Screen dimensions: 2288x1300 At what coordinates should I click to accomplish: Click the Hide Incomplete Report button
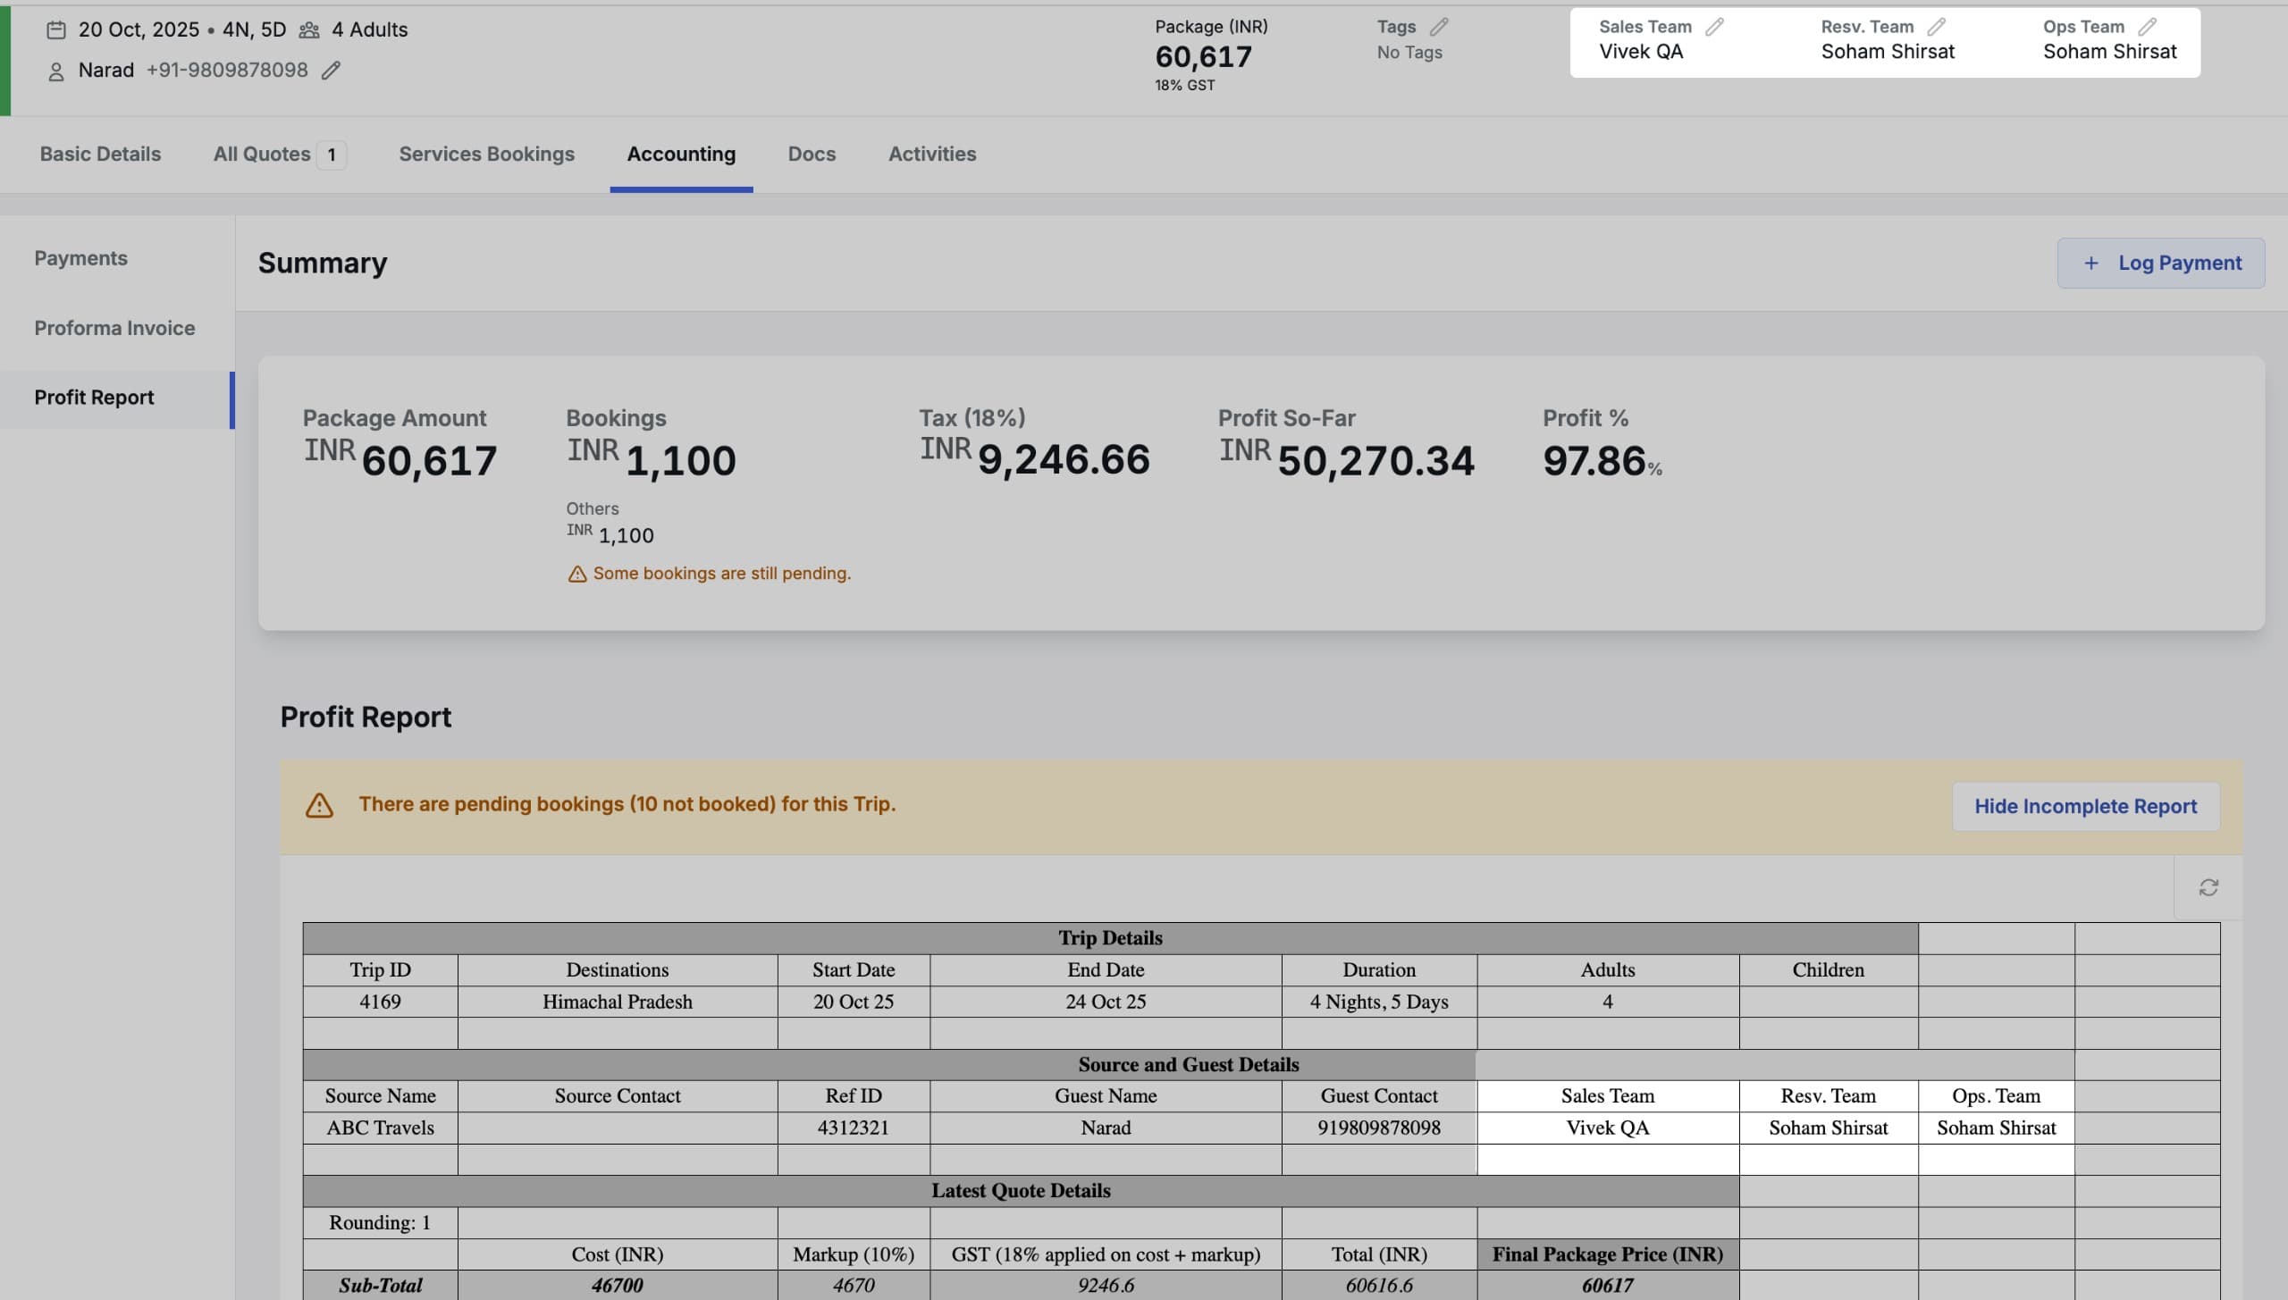[2086, 805]
